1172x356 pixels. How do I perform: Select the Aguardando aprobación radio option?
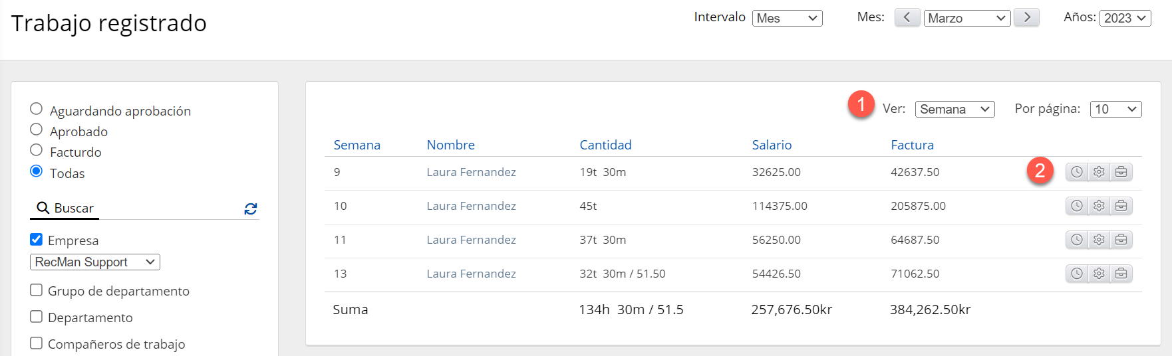click(x=37, y=109)
